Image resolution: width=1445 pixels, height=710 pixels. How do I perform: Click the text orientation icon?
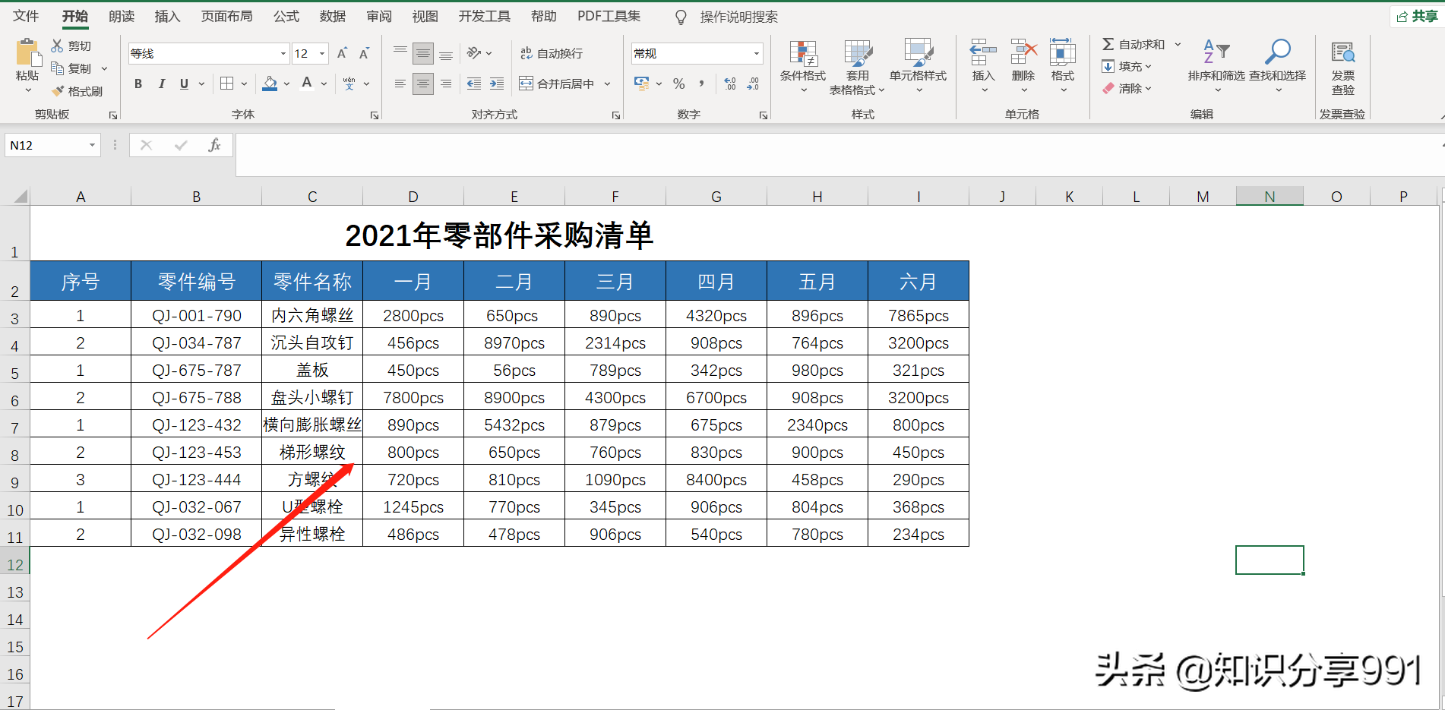(474, 53)
